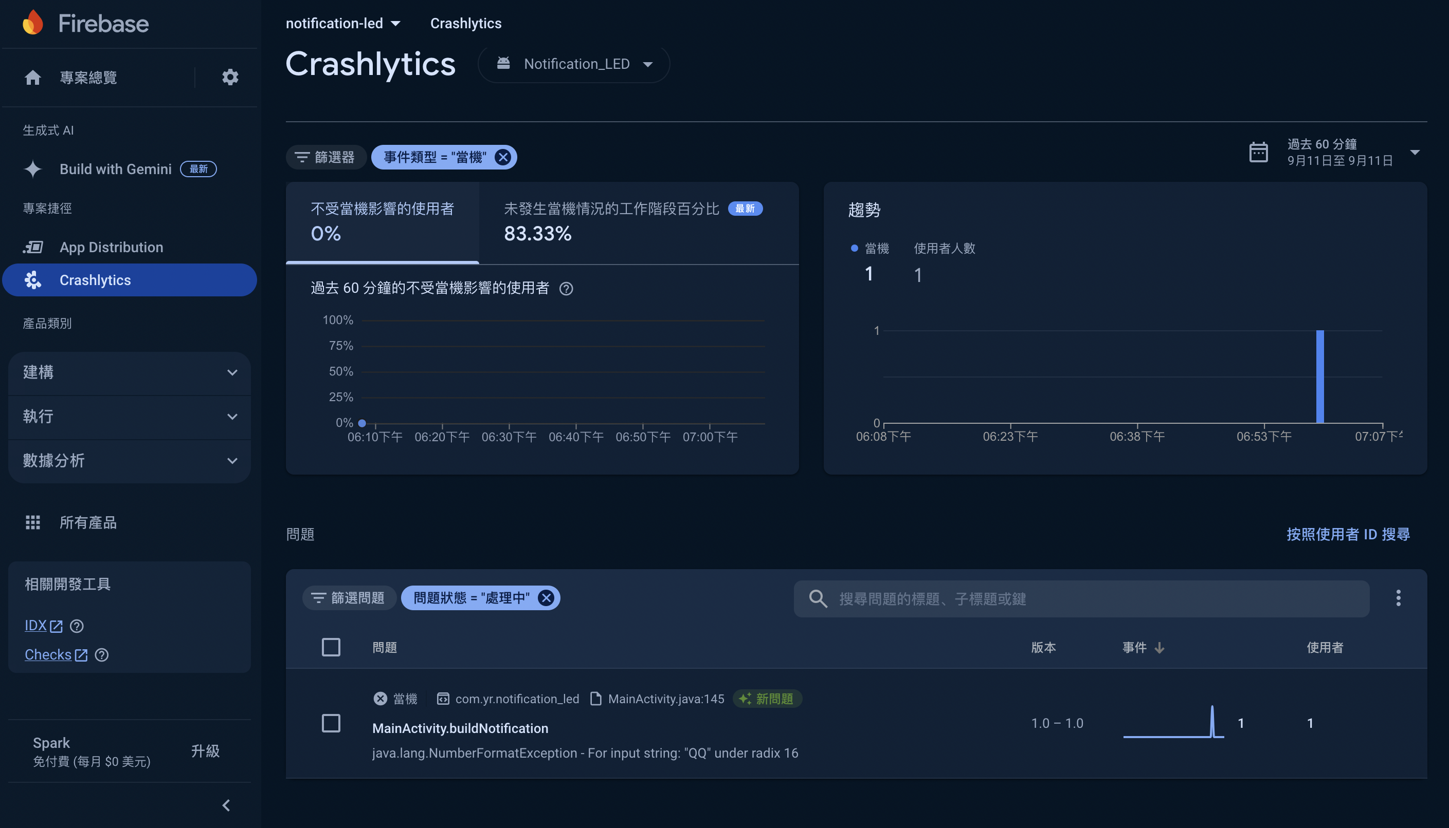Click the settings gear icon

[x=229, y=77]
